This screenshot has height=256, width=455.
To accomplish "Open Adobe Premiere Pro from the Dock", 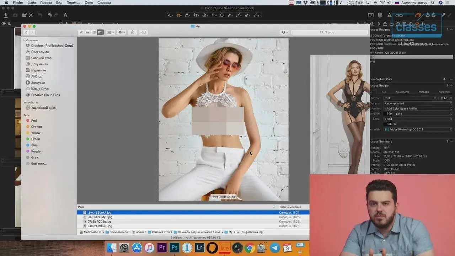I will coord(162,247).
